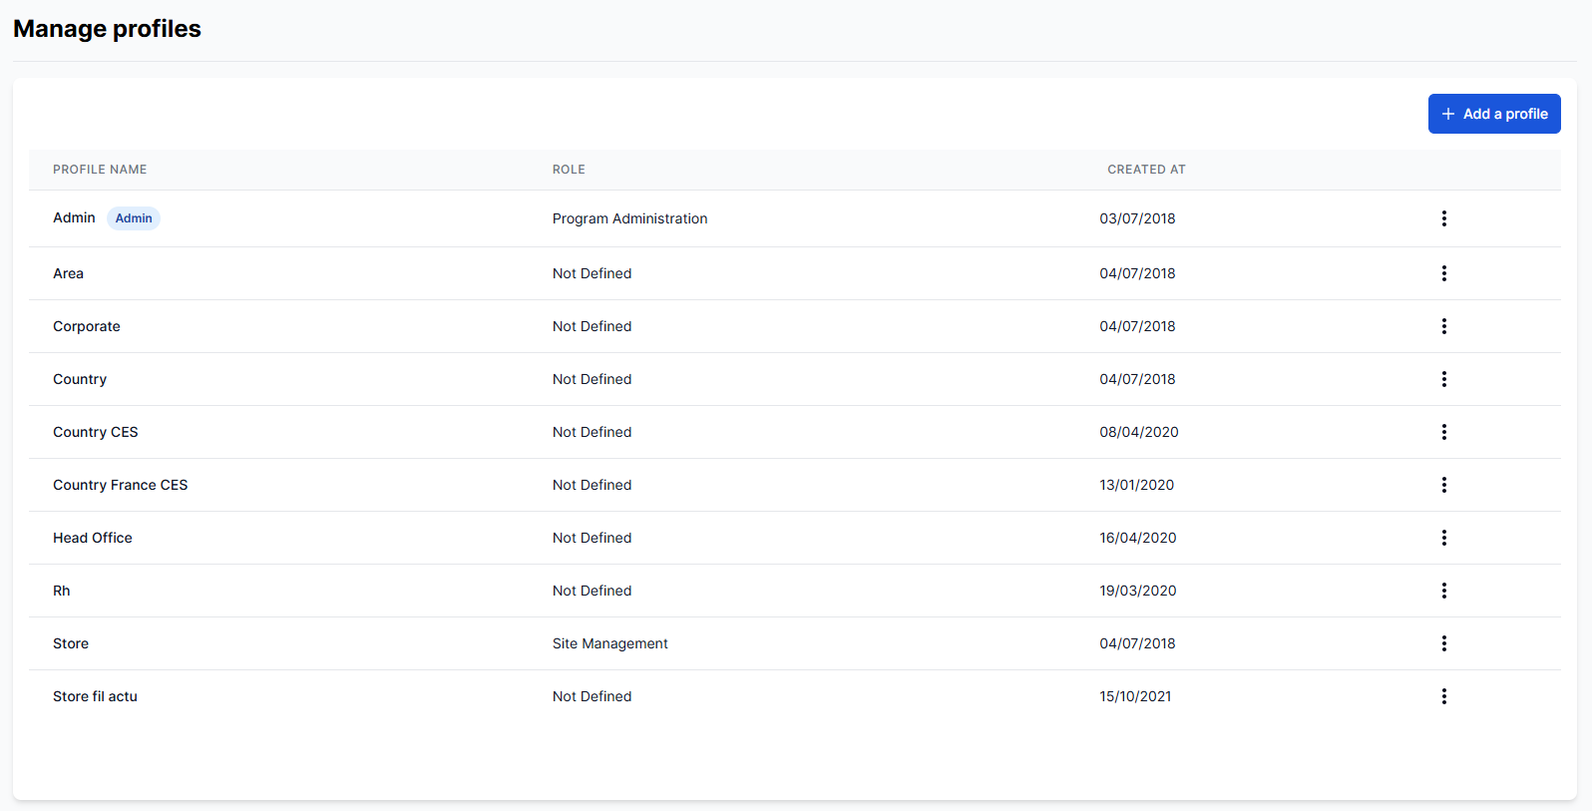Click the plus icon in Add a profile

[1448, 114]
